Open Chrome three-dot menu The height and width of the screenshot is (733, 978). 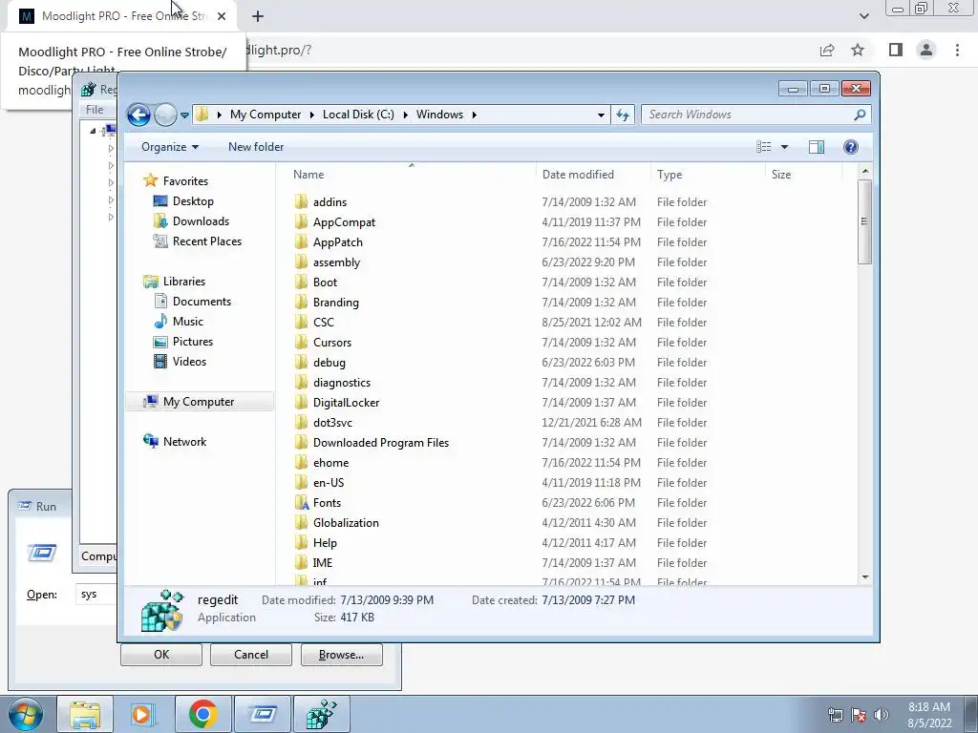[957, 50]
